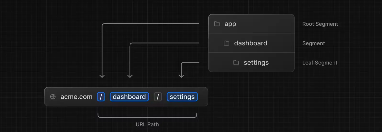Select the app folder row
This screenshot has height=132, width=382.
click(x=251, y=24)
